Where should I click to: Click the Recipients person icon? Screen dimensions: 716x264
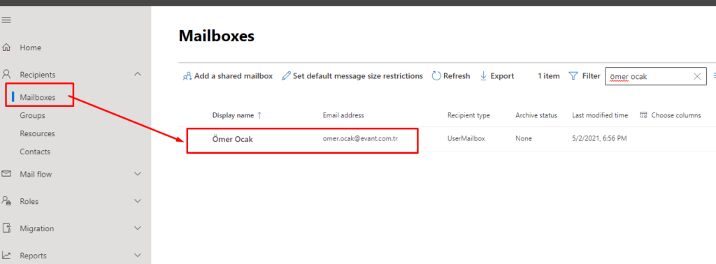[6, 74]
